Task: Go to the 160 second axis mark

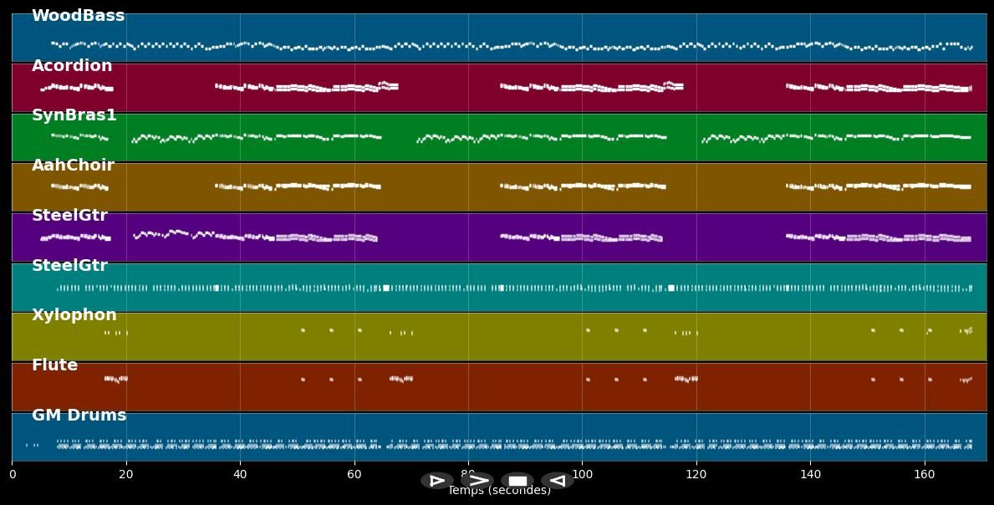Action: click(x=924, y=475)
